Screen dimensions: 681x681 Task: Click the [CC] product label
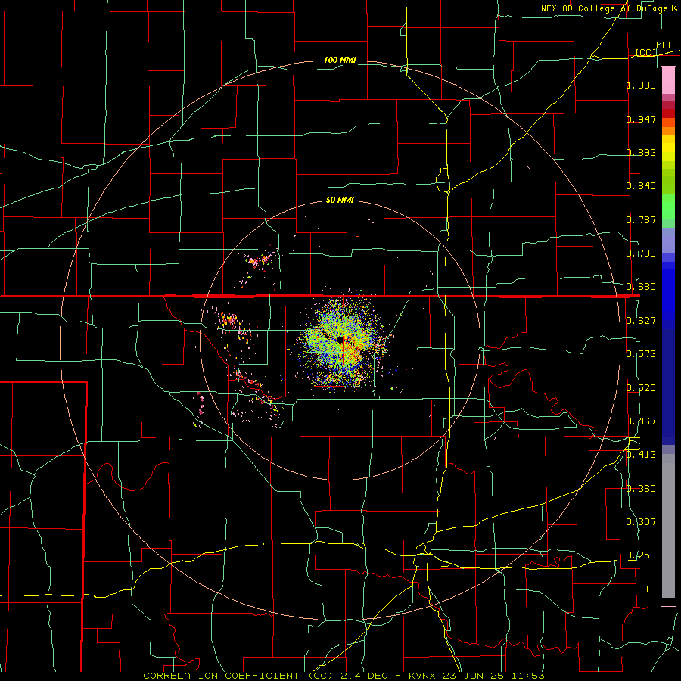click(x=645, y=52)
